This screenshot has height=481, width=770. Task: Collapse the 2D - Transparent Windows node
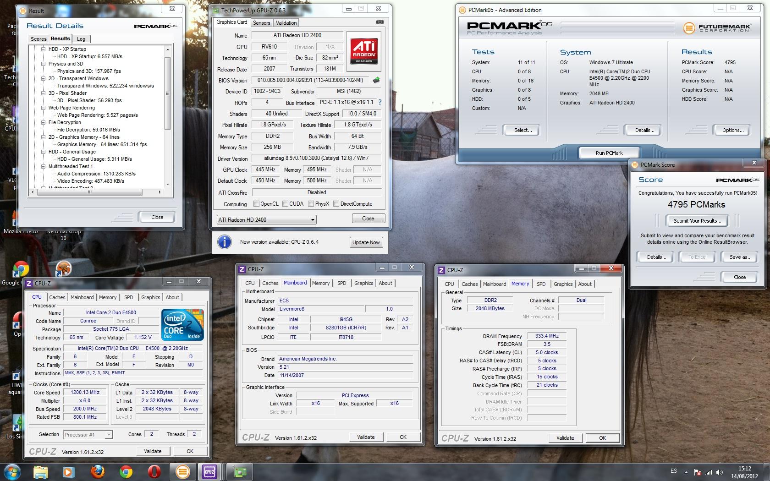[44, 78]
